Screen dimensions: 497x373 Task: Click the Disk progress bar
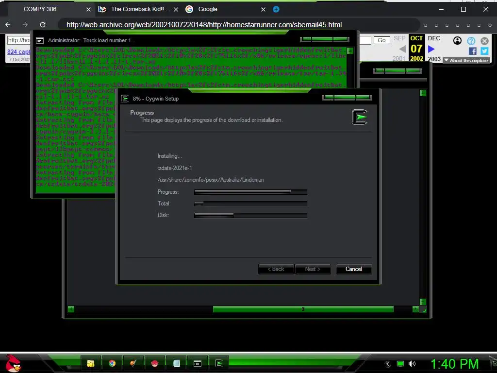250,215
